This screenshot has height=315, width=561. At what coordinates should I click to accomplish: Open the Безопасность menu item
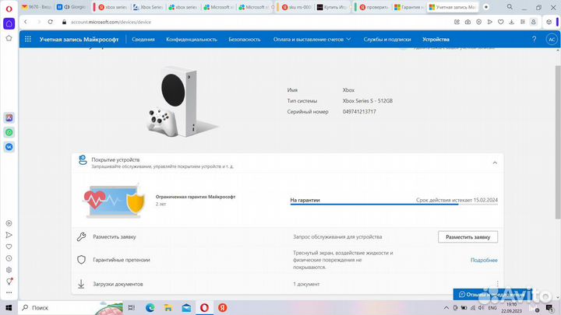245,40
